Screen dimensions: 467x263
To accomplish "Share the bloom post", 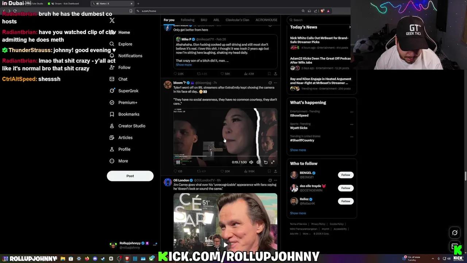I will click(x=275, y=171).
